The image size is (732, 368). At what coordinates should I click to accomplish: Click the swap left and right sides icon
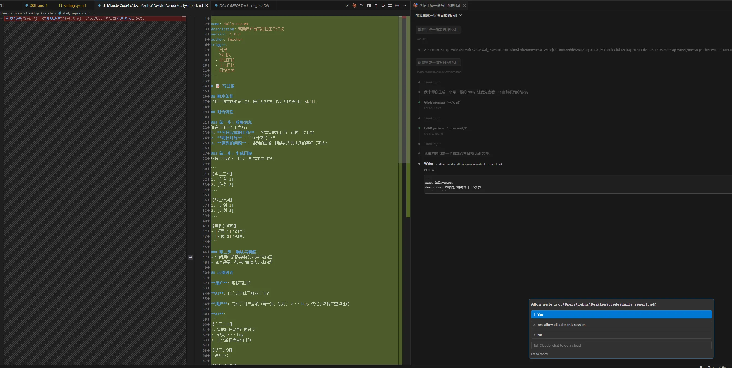tap(390, 5)
